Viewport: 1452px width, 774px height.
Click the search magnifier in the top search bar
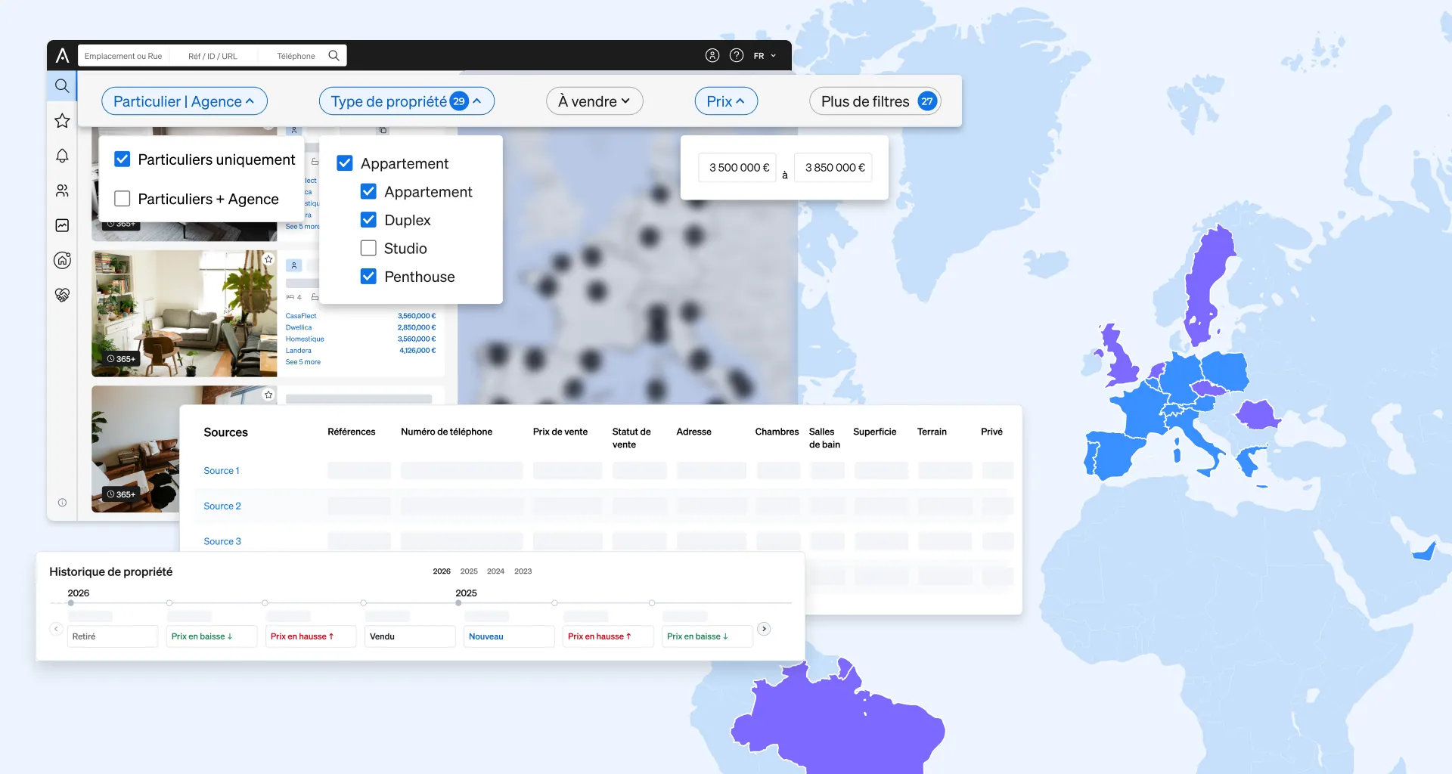(334, 56)
